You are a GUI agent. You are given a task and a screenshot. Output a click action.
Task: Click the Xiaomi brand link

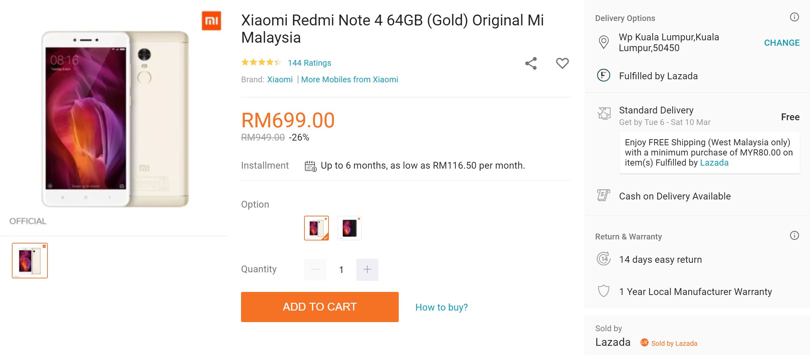pos(280,80)
